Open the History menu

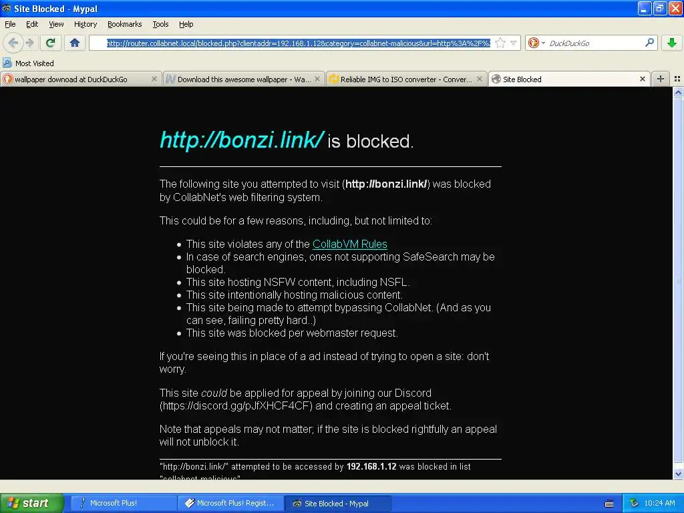(85, 24)
